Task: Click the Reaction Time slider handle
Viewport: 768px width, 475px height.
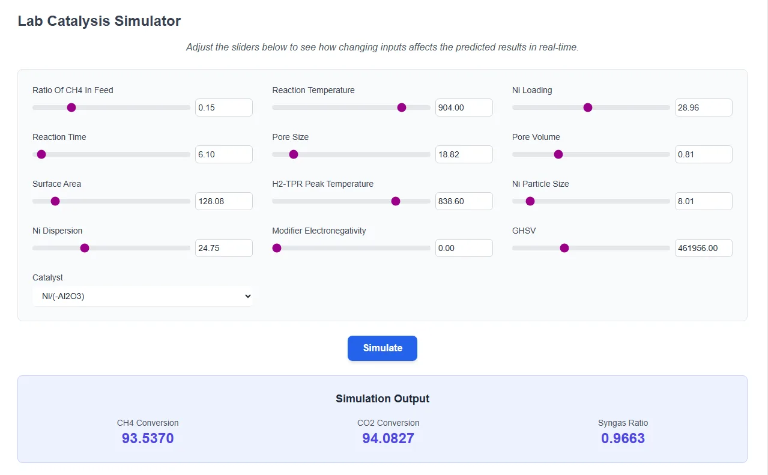Action: [41, 154]
